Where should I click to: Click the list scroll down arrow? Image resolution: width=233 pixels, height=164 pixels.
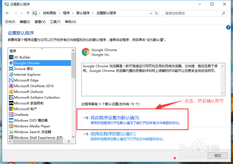73,137
